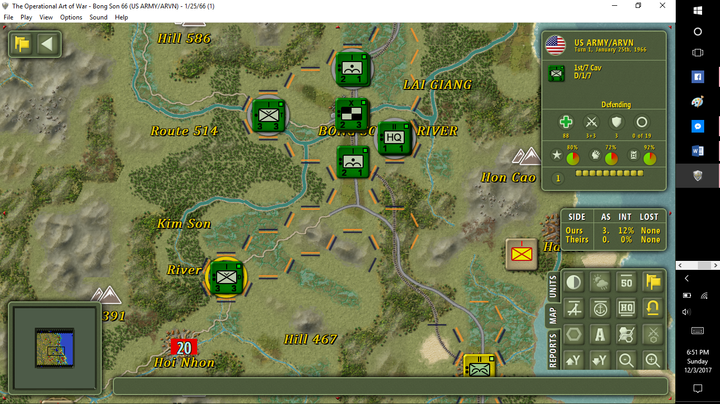Click the '50' map panel button

click(627, 282)
